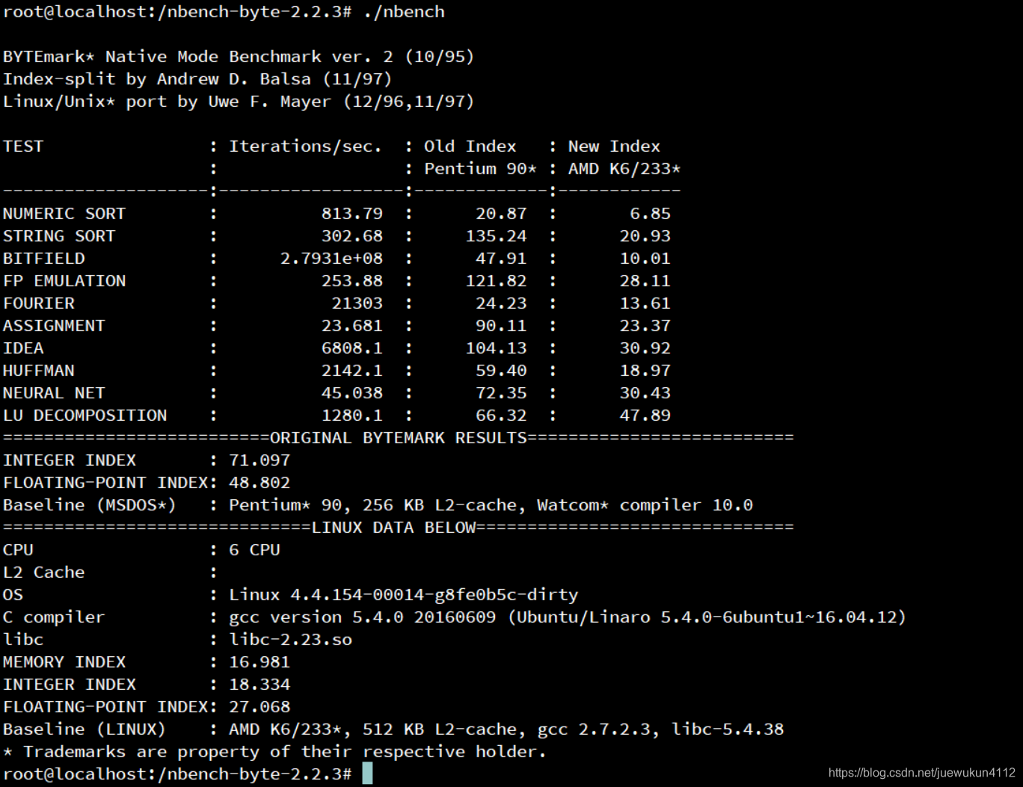Click the 'libc-2.23.so' value
The height and width of the screenshot is (787, 1023).
click(x=290, y=640)
